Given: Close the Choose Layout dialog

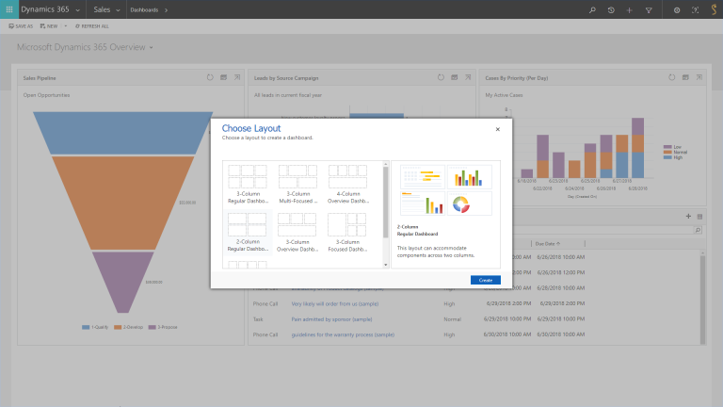Looking at the screenshot, I should (x=497, y=129).
